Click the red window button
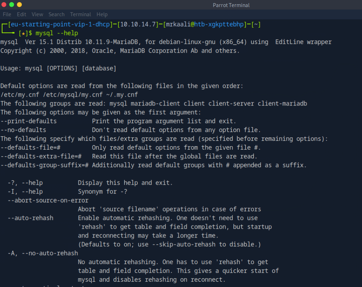This screenshot has width=362, height=287. click(5, 5)
